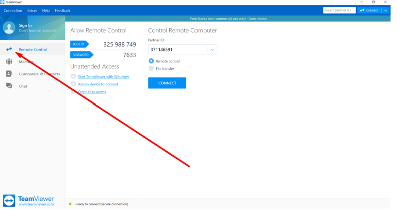Open Computers & Contacts address book icon

(x=9, y=74)
